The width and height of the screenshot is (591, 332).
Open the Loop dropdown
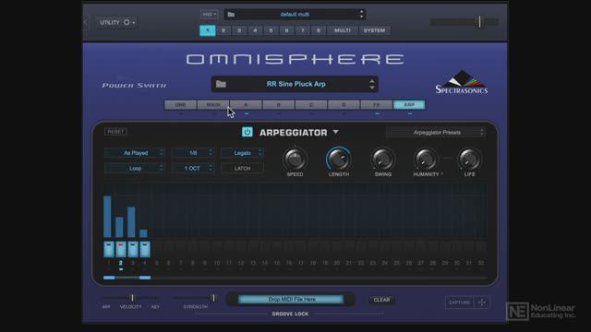[135, 168]
